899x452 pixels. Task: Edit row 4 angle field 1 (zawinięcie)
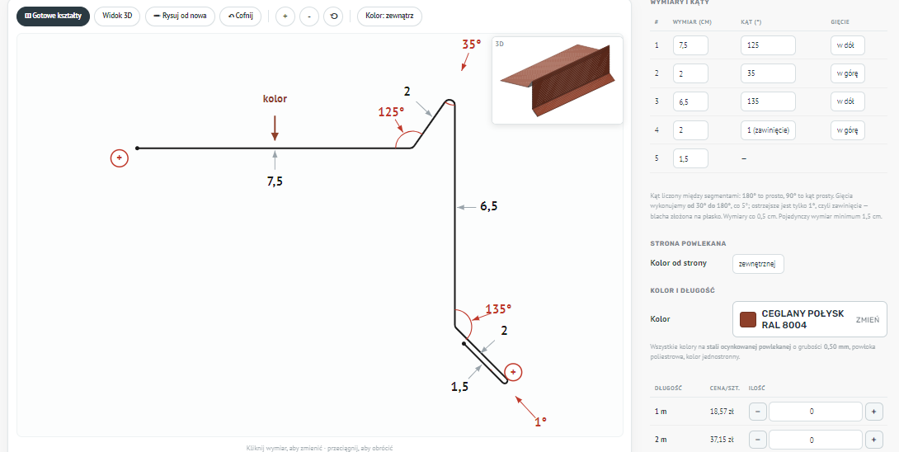pos(768,130)
